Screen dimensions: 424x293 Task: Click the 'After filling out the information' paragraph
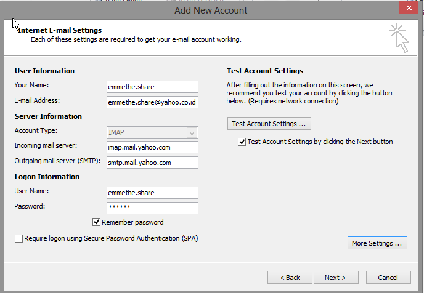[309, 93]
